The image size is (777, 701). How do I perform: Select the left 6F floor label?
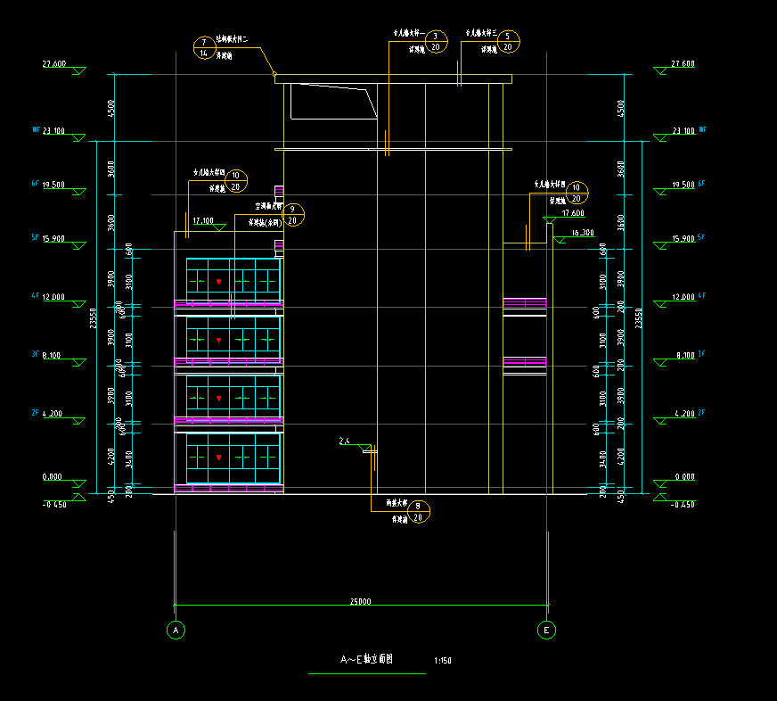tap(36, 184)
